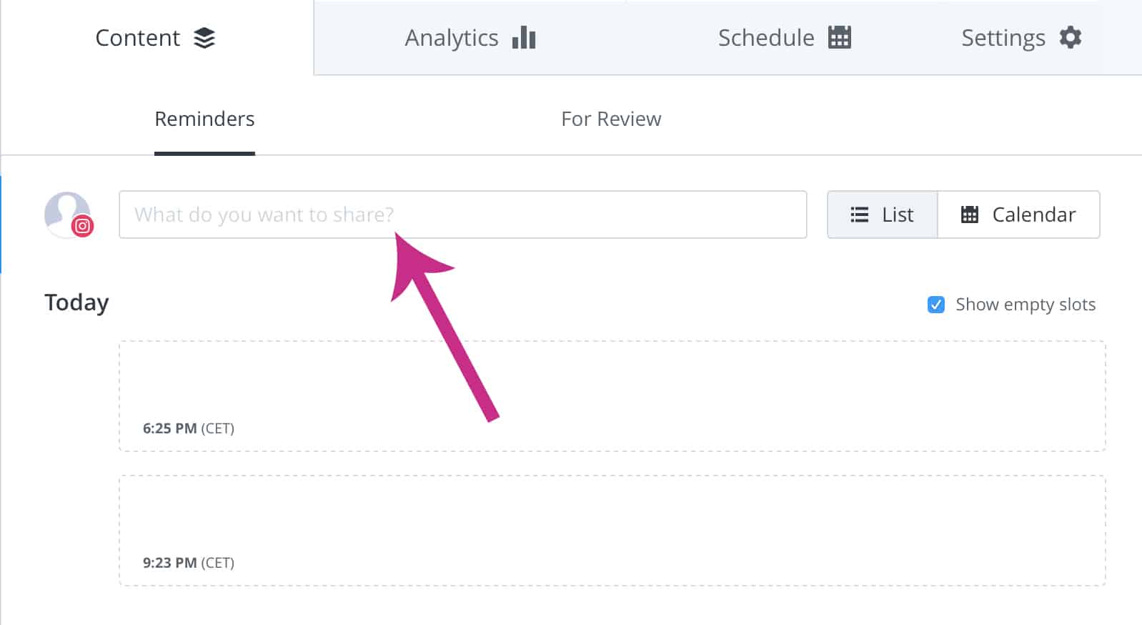Open the Analytics tab
The image size is (1142, 625).
coord(470,37)
